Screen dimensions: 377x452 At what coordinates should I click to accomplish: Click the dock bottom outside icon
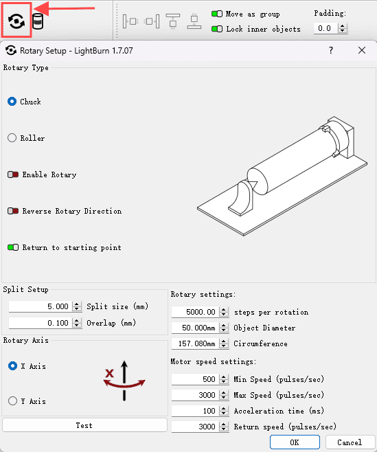(194, 21)
